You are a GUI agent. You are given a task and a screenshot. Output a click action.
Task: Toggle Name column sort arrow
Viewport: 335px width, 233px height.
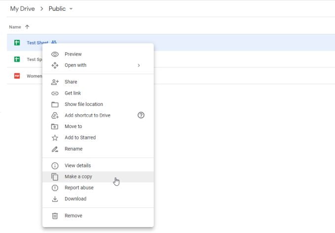coord(27,27)
